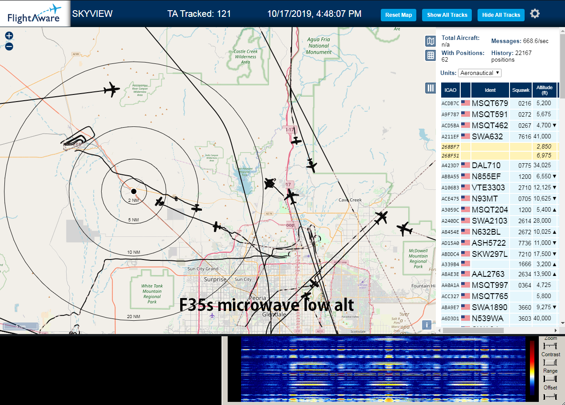
Task: Click the blue info icon on the map
Action: point(427,325)
